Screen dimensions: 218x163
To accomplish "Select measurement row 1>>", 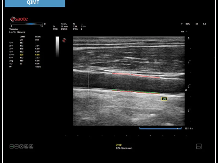I will [11, 43].
